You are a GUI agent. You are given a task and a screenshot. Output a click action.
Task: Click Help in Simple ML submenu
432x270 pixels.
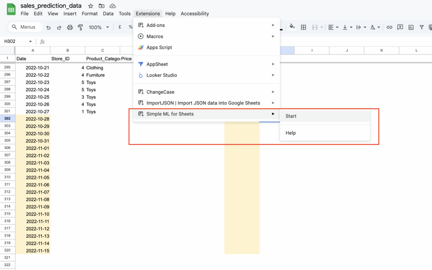[x=291, y=133]
